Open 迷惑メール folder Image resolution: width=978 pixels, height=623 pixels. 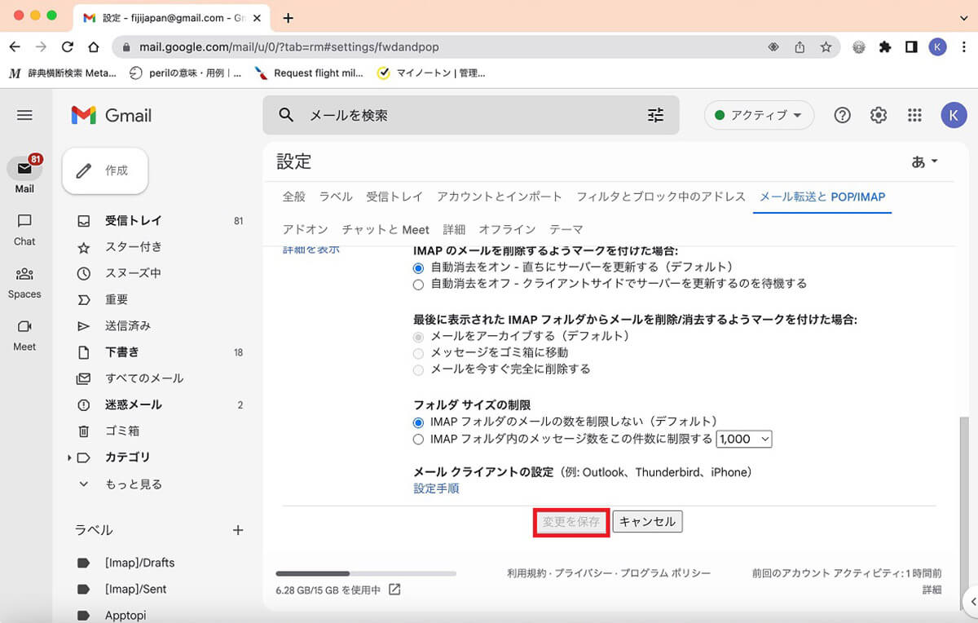(159, 405)
